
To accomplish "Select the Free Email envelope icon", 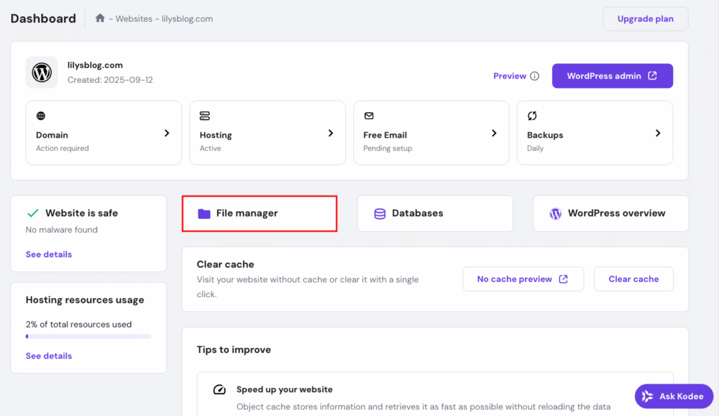I will coord(368,115).
